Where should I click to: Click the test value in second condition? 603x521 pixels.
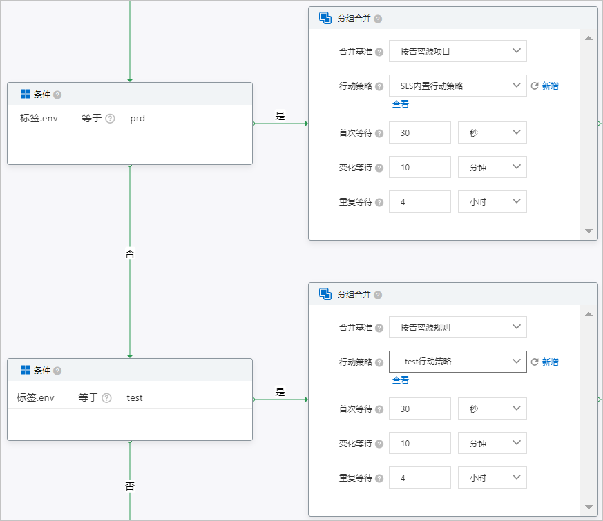pyautogui.click(x=135, y=397)
